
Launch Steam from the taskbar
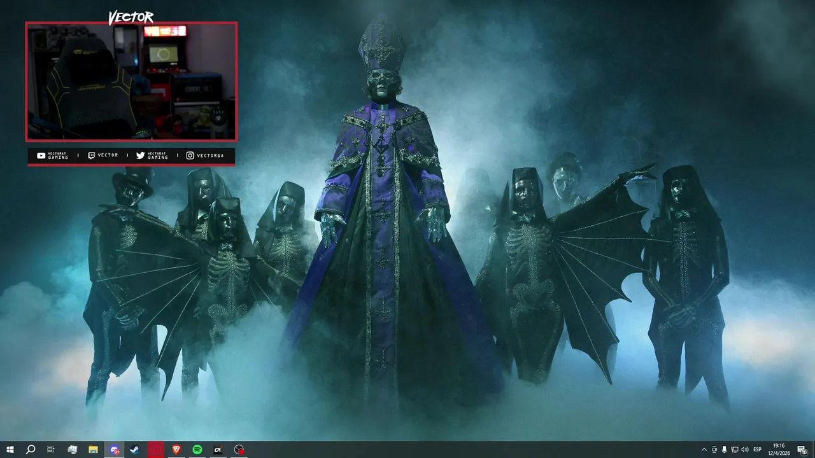pos(135,450)
